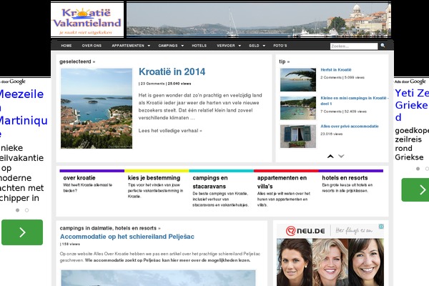This screenshot has height=286, width=429.
Task: Expand the Appartementen dropdown menu
Action: point(130,46)
